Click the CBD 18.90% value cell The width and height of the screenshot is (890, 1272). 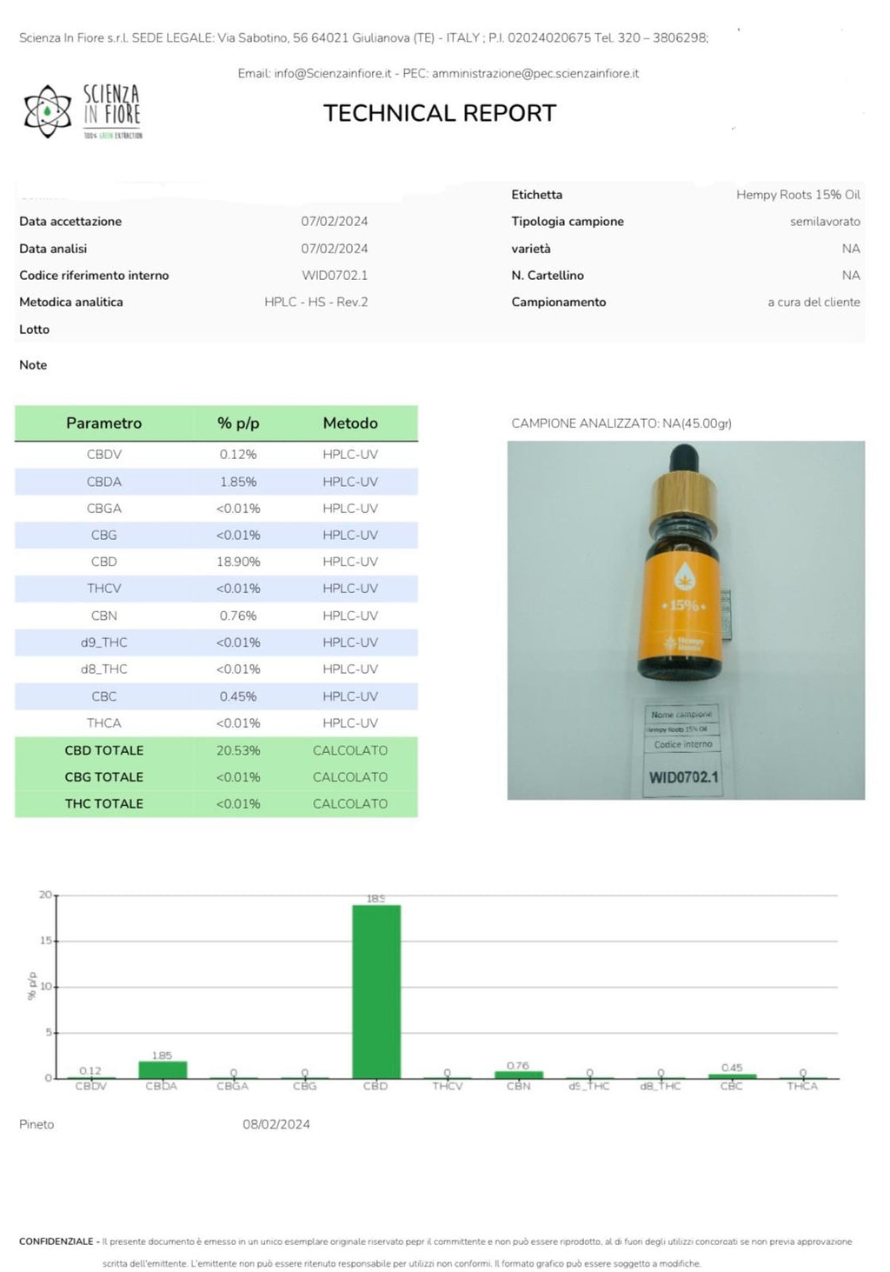pyautogui.click(x=238, y=563)
